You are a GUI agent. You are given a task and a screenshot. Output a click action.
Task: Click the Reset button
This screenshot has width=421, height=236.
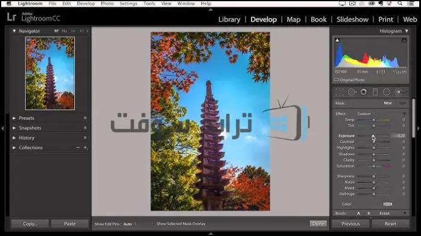[390, 224]
